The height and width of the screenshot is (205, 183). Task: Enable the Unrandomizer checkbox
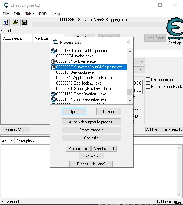pos(148,80)
